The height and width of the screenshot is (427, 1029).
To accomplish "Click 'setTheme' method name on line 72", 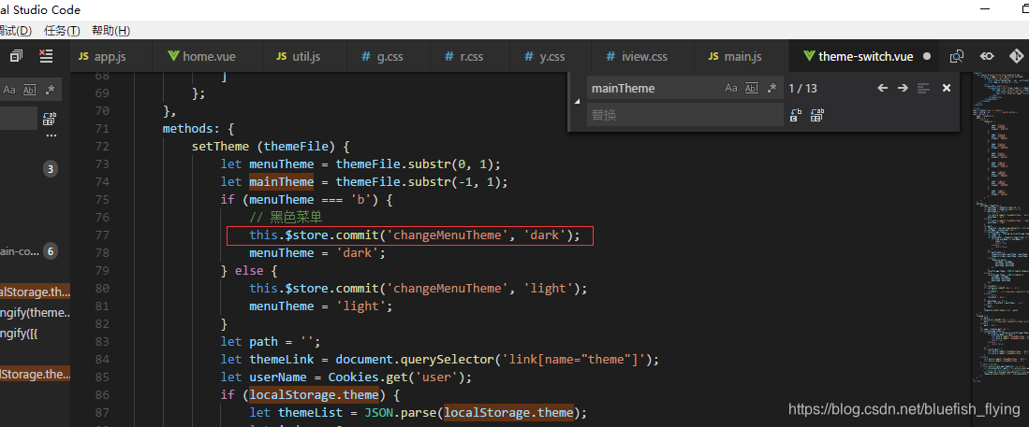I will pos(221,146).
